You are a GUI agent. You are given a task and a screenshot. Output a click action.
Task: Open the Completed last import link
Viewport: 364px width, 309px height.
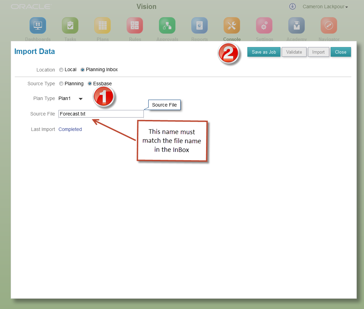click(70, 129)
